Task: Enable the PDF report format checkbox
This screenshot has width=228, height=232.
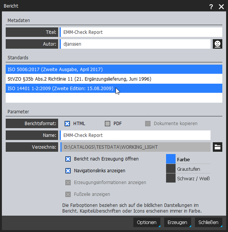Action: tap(108, 124)
